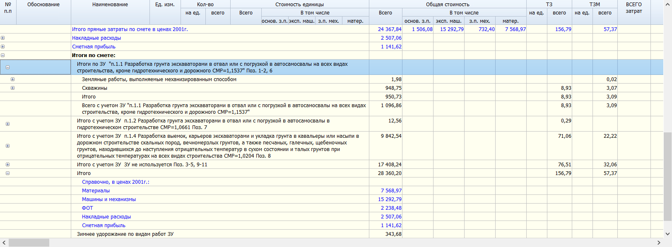Expand the п.1.2 гидротехническое строительство row

(7, 124)
